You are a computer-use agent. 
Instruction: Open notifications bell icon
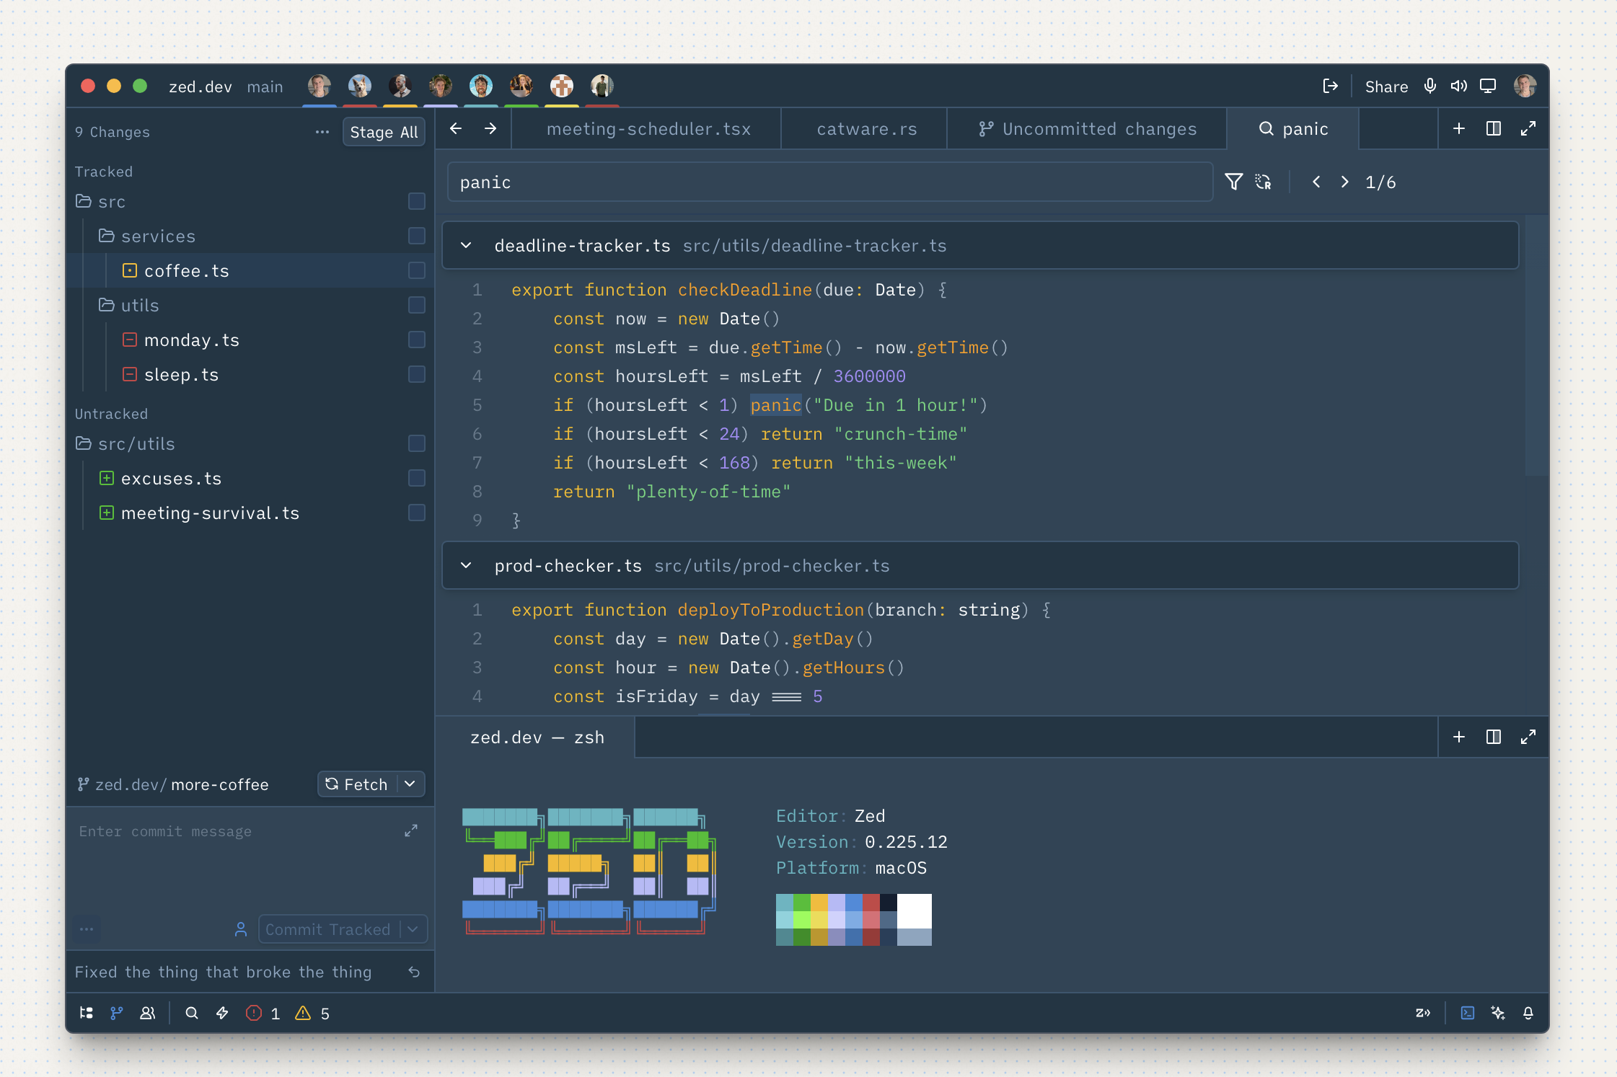coord(1528,1013)
